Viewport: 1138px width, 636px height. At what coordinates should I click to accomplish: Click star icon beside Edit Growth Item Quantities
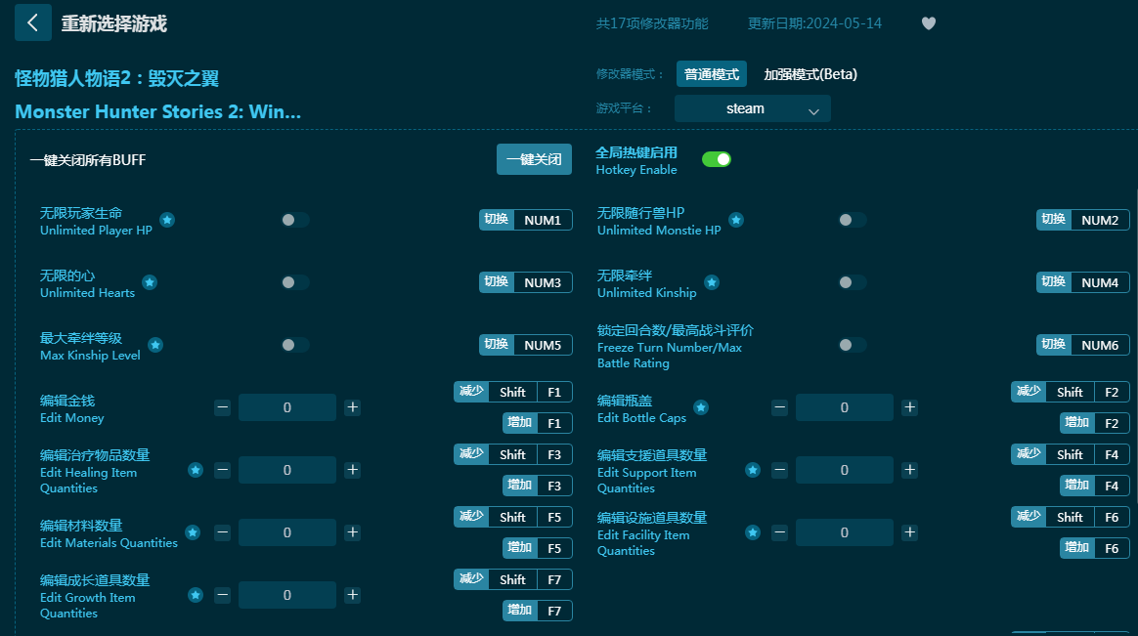(196, 595)
